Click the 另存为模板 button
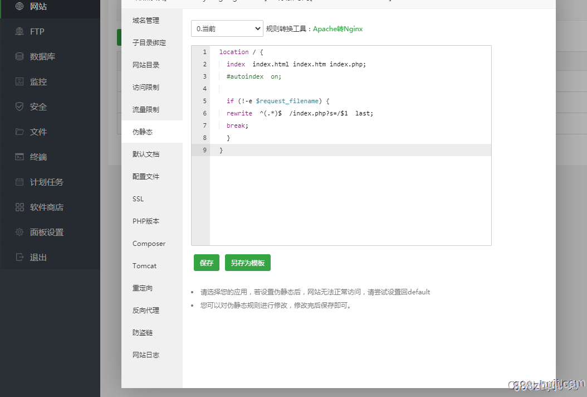This screenshot has height=397, width=587. click(x=247, y=263)
